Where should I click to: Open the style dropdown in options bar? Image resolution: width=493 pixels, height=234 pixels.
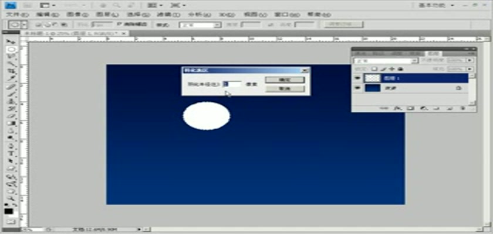click(200, 25)
